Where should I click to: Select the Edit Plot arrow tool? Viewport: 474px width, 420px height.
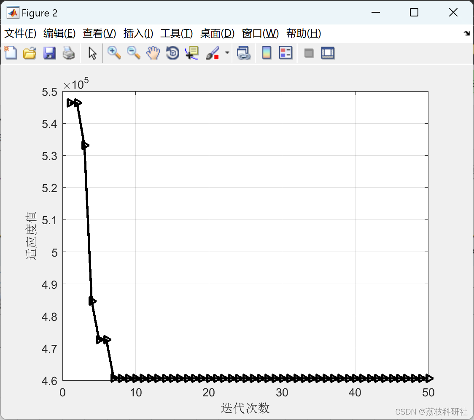pyautogui.click(x=92, y=53)
